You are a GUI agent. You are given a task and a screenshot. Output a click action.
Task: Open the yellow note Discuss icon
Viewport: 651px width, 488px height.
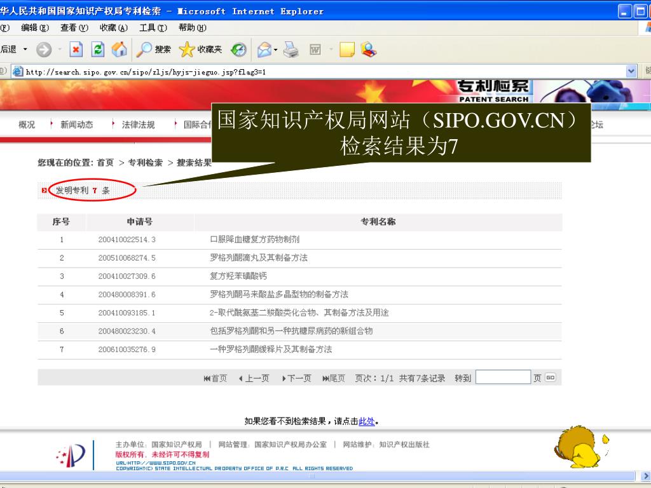[346, 50]
